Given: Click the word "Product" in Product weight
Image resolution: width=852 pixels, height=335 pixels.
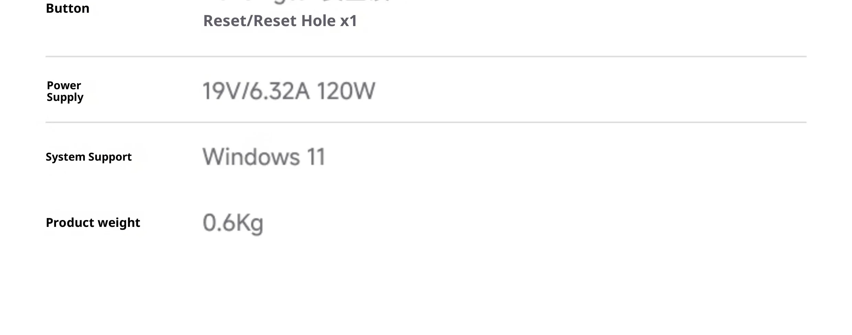Looking at the screenshot, I should [70, 223].
